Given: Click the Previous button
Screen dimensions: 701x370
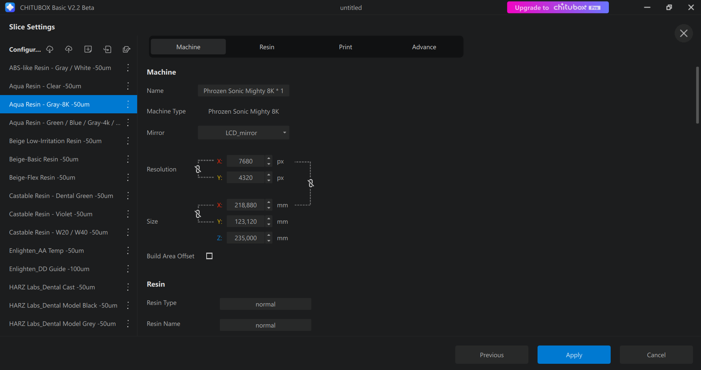Looking at the screenshot, I should [491, 355].
